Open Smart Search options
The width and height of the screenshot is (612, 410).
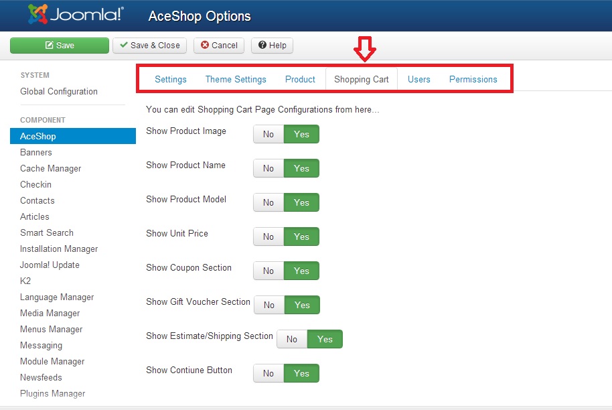coord(47,232)
